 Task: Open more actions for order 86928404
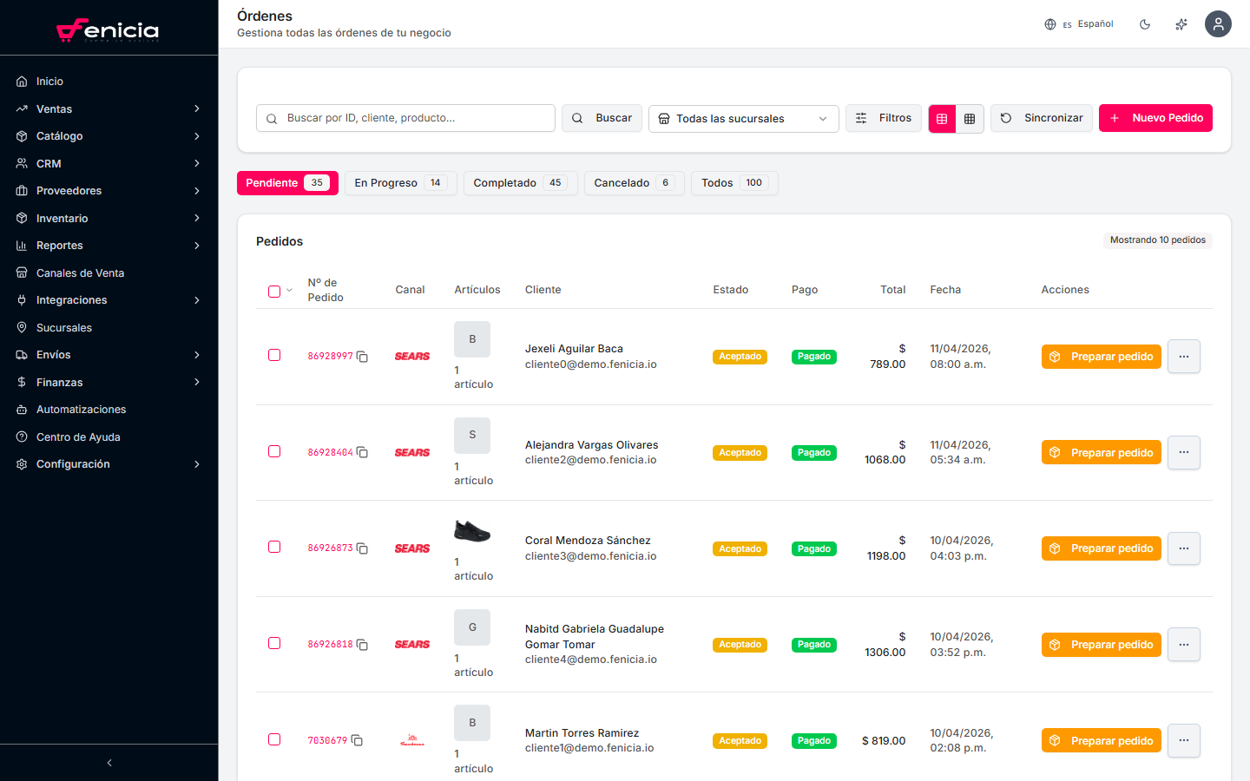1183,453
